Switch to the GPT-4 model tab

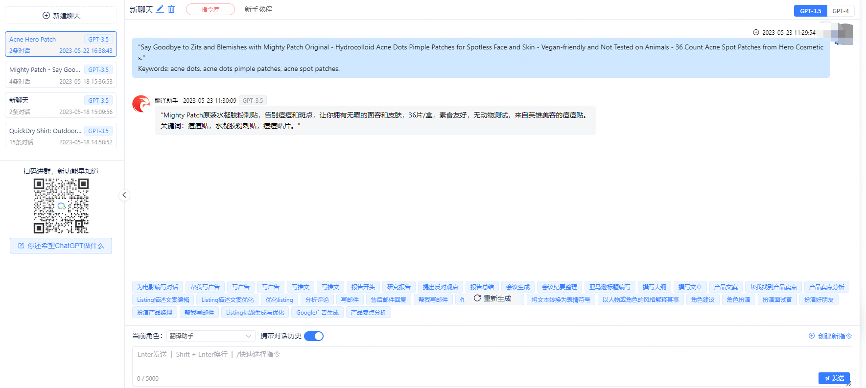pyautogui.click(x=841, y=11)
